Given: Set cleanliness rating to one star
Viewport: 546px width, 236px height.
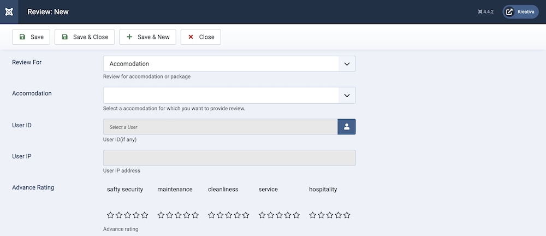Looking at the screenshot, I should [212, 215].
